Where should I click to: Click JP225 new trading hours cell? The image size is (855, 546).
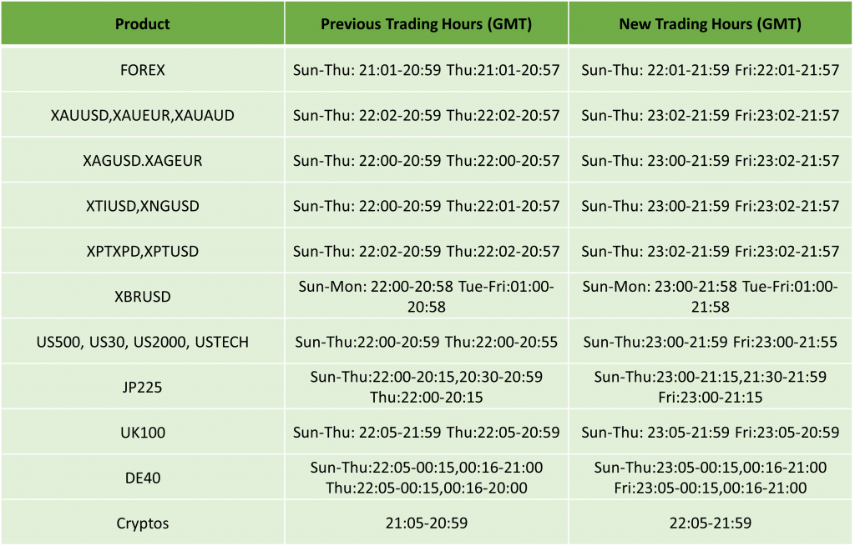(x=710, y=387)
